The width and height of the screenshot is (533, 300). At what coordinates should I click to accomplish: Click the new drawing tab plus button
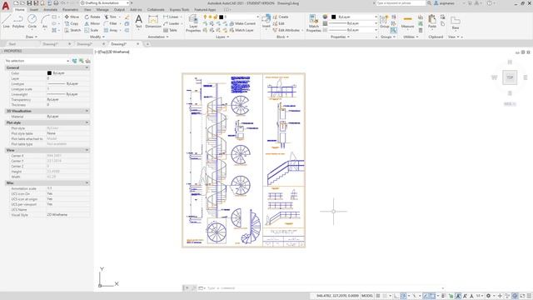coord(147,44)
